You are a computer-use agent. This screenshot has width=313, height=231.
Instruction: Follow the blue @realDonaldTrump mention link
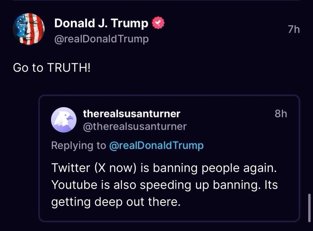[156, 146]
